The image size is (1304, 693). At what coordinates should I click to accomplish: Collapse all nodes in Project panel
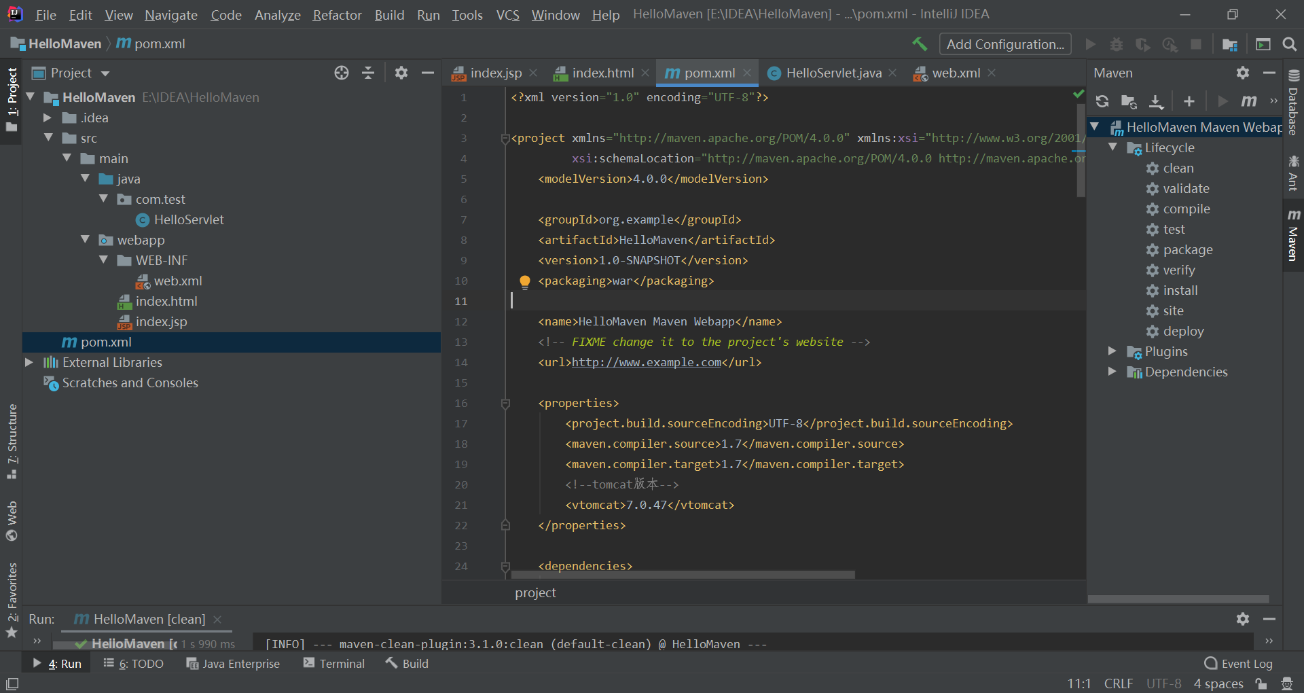(x=367, y=73)
